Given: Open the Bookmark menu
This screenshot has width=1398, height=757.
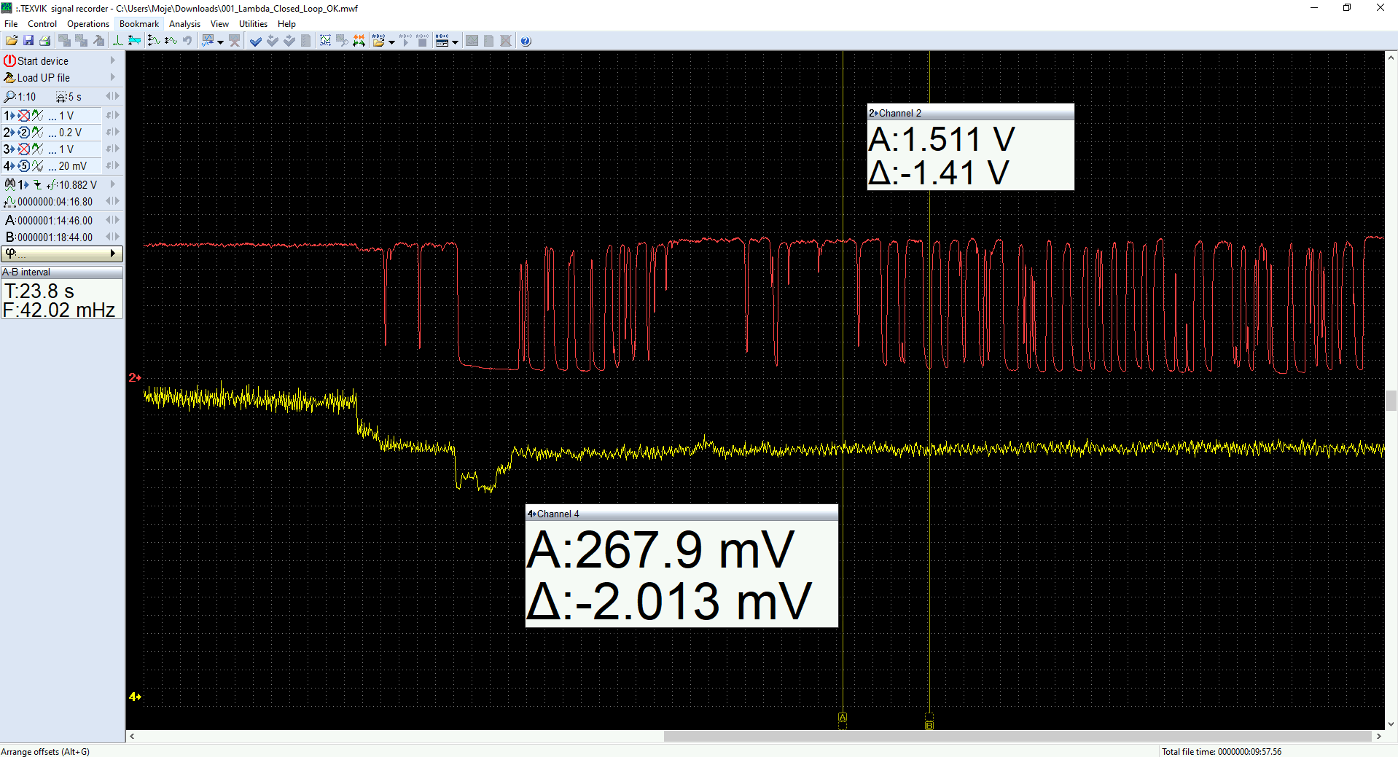Looking at the screenshot, I should point(139,24).
